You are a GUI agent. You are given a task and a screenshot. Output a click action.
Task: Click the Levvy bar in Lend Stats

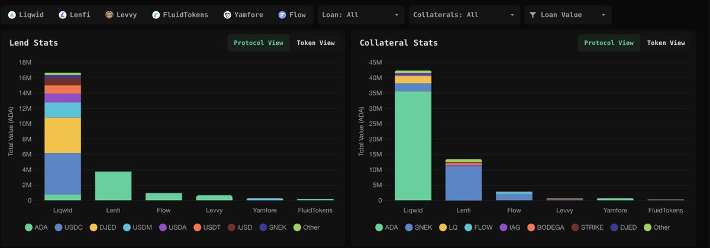[214, 198]
